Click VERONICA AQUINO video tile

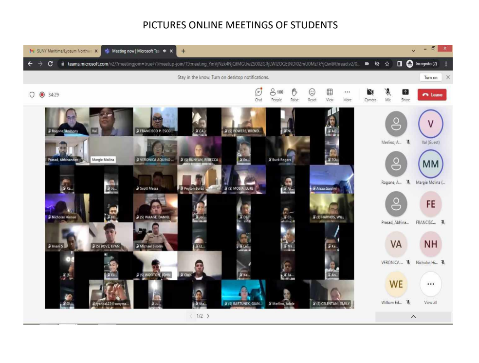tap(155, 150)
